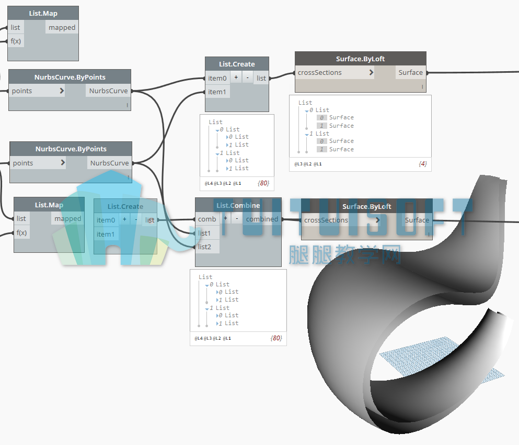Click plus button on top List.Create node
This screenshot has height=445, width=519.
click(236, 77)
